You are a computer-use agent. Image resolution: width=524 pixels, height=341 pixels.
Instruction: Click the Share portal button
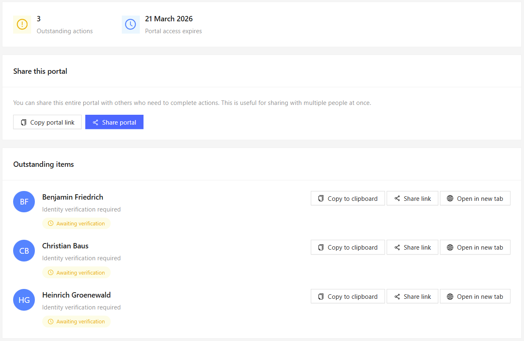point(114,122)
